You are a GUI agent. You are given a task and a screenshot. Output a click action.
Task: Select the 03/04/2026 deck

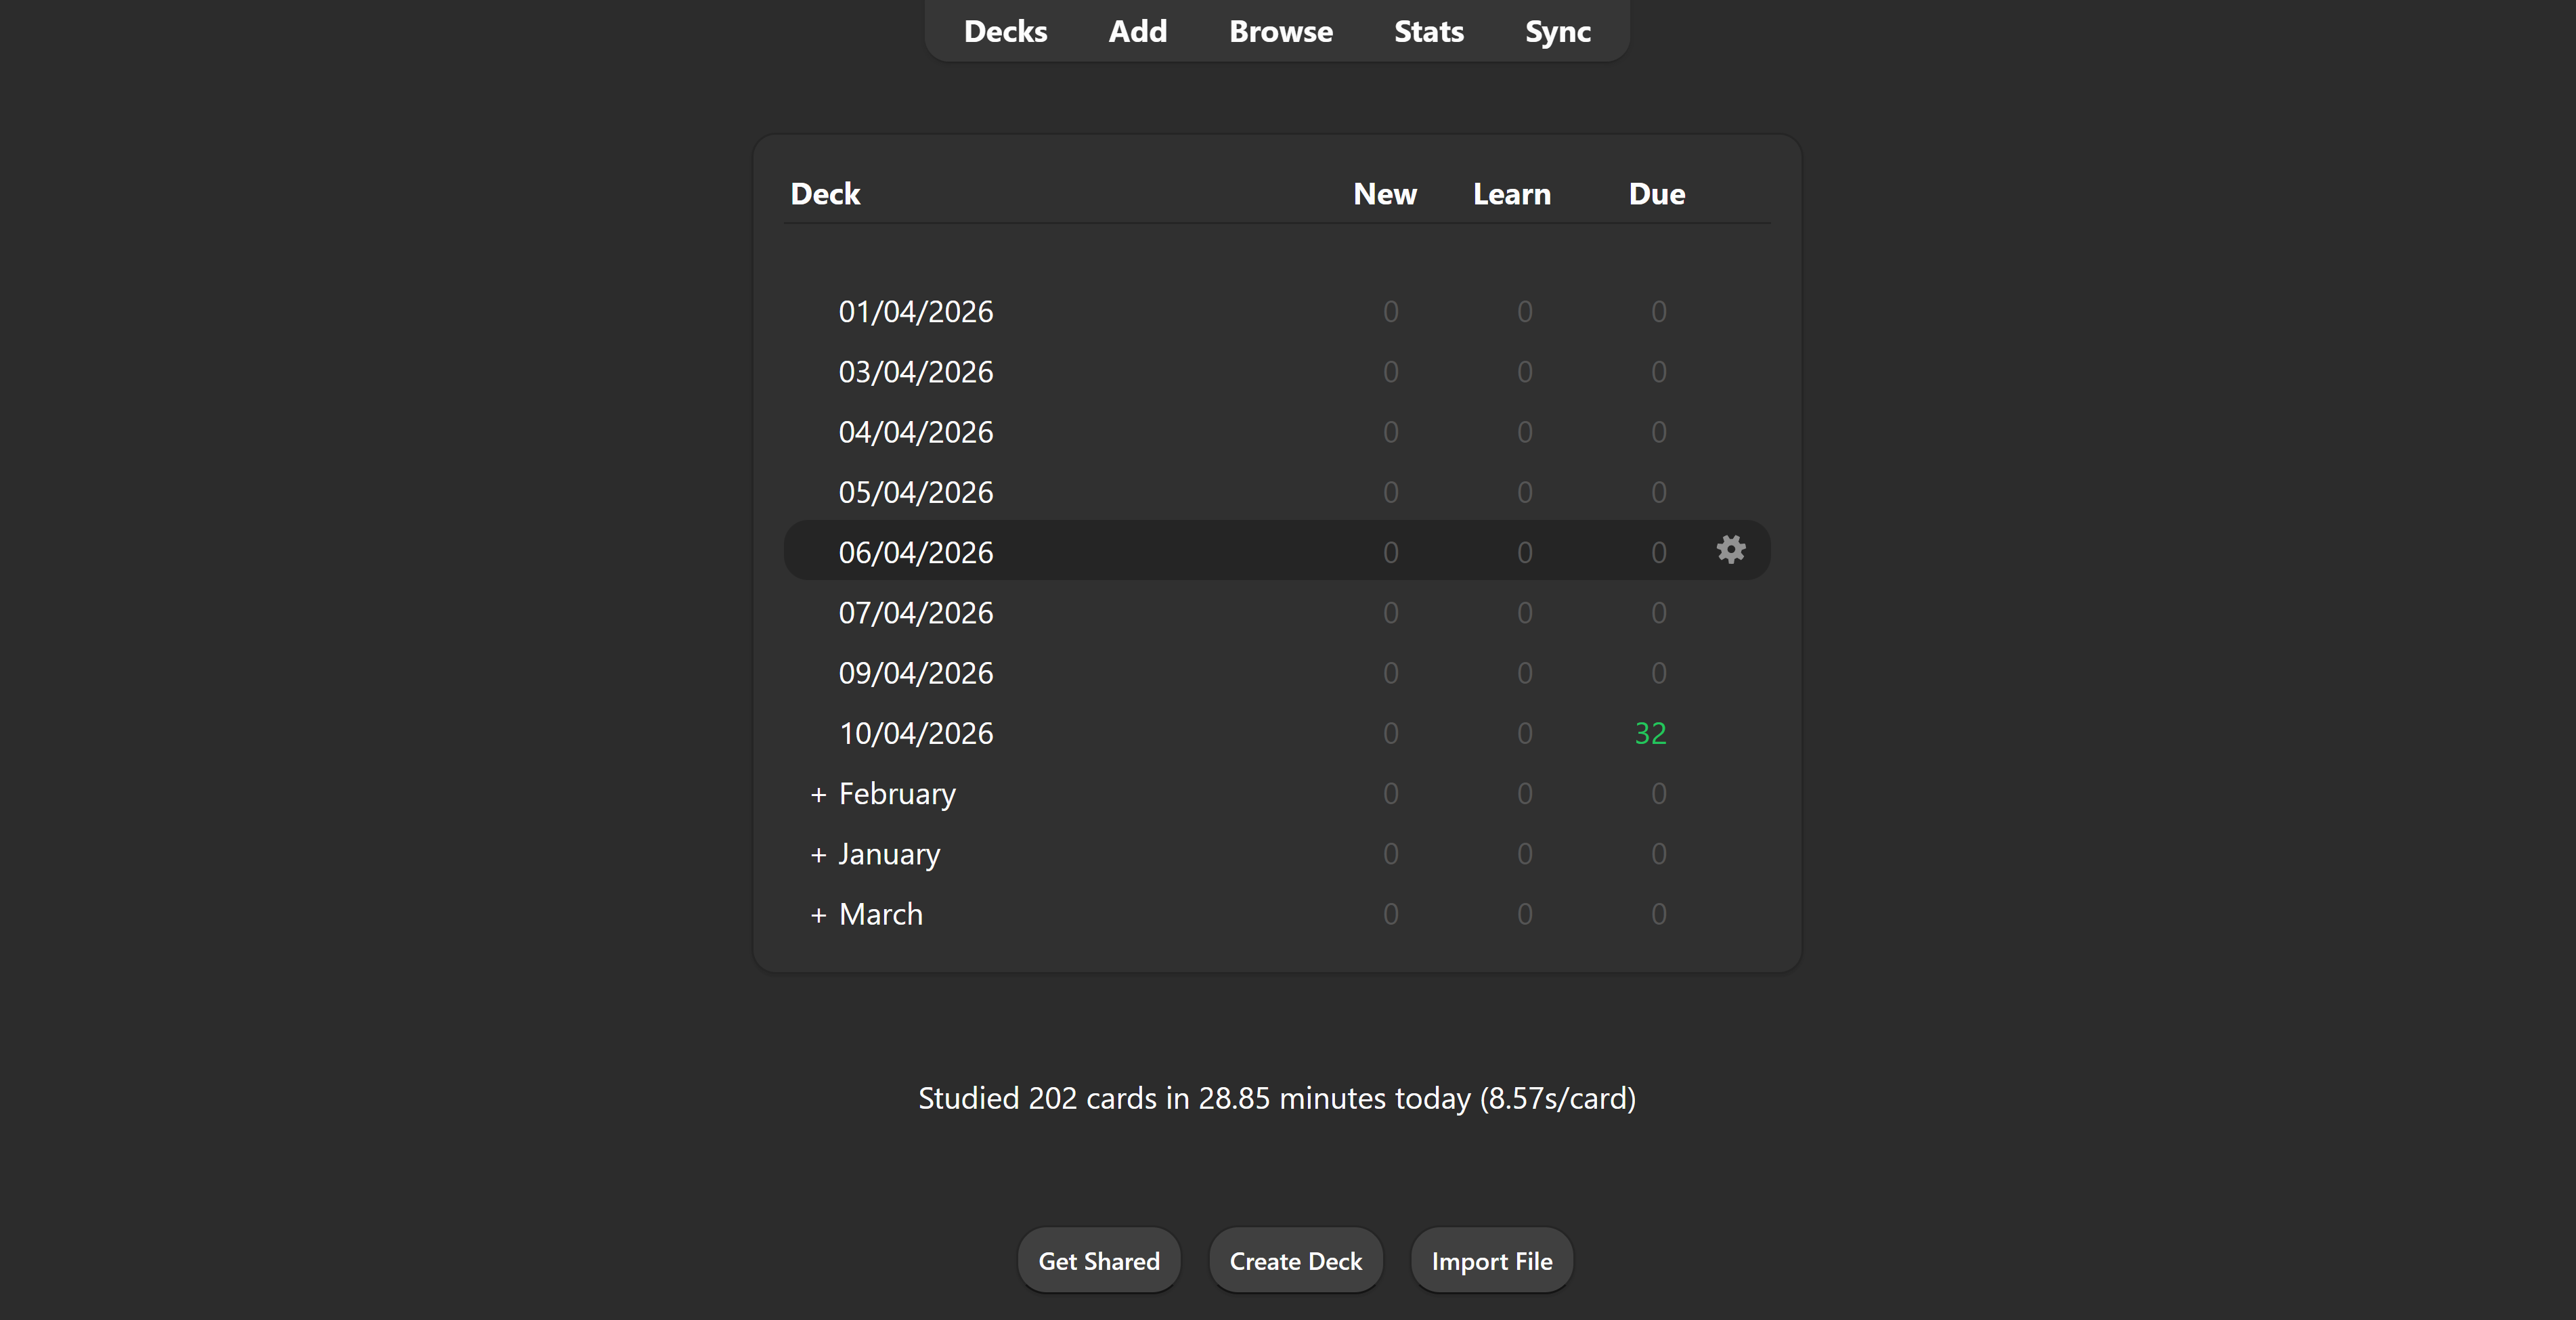pos(915,372)
